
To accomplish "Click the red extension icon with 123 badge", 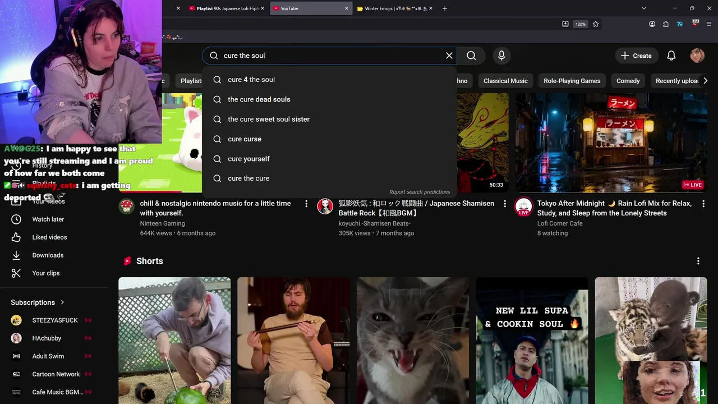I will pyautogui.click(x=695, y=24).
